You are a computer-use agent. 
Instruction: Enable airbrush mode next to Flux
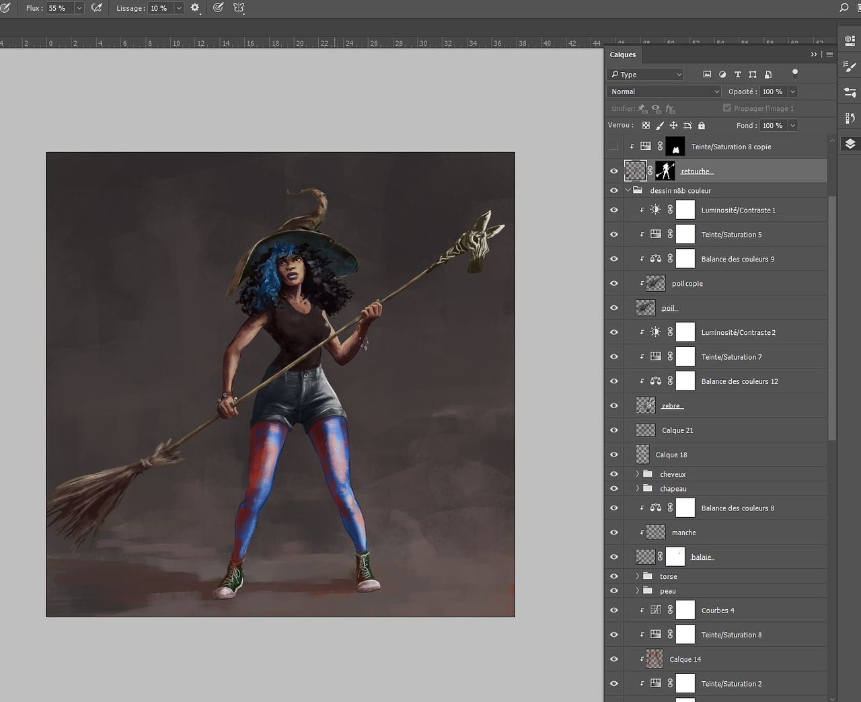(x=97, y=8)
